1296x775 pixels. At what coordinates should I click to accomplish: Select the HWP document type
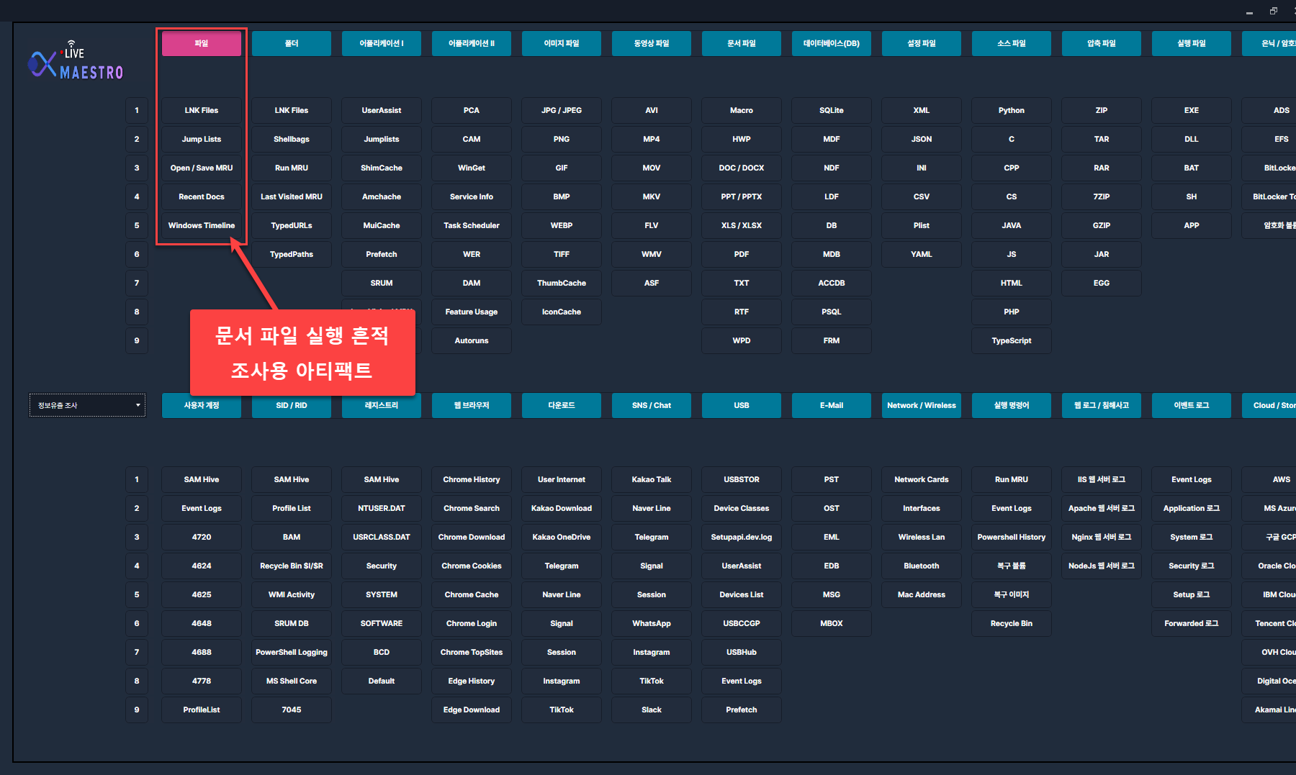742,139
